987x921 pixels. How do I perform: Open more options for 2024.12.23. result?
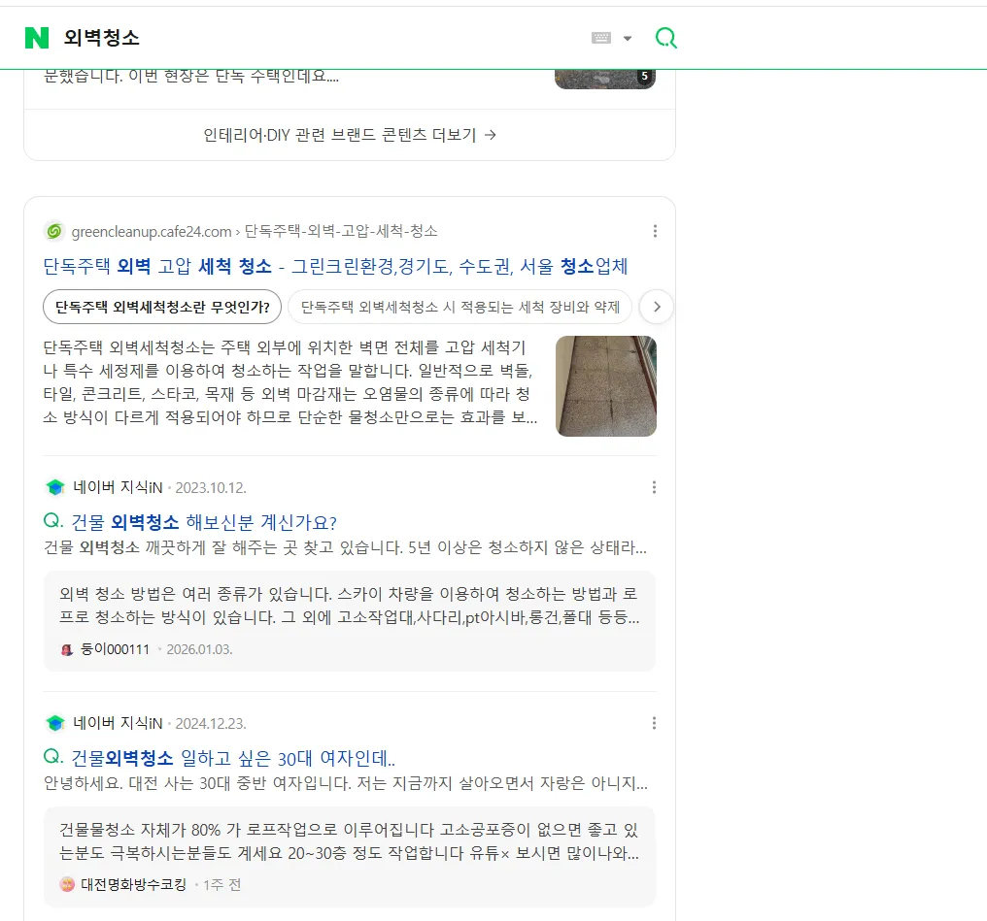coord(654,723)
